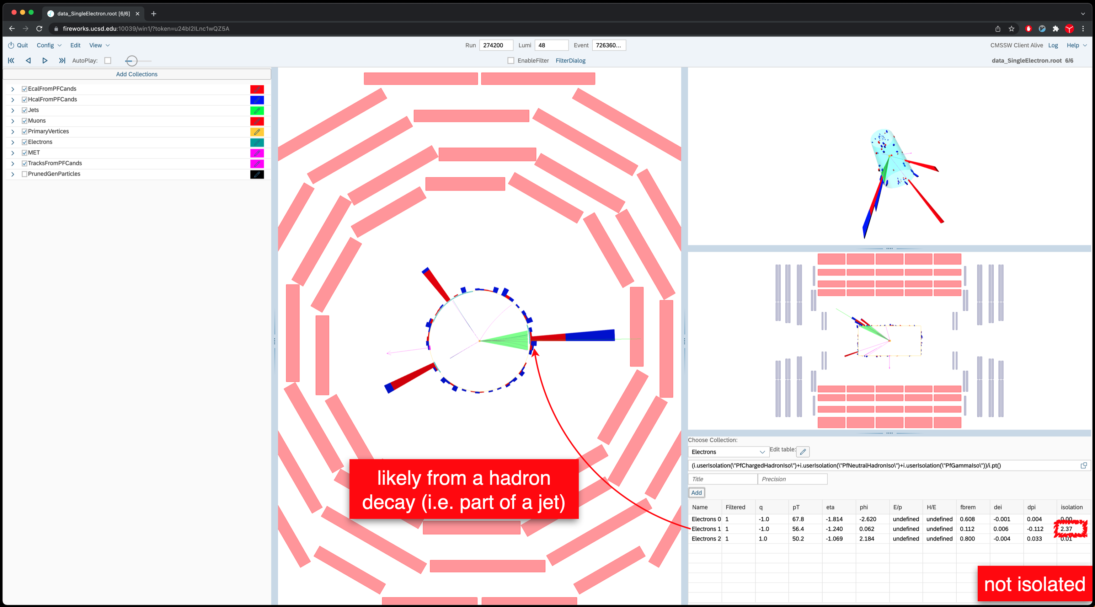The image size is (1095, 607).
Task: Expand the MET tree row
Action: coord(13,152)
